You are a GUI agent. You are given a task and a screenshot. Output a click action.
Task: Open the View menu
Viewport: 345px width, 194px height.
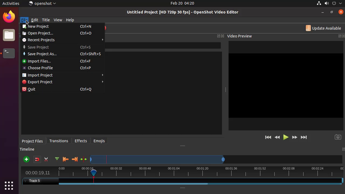[58, 20]
